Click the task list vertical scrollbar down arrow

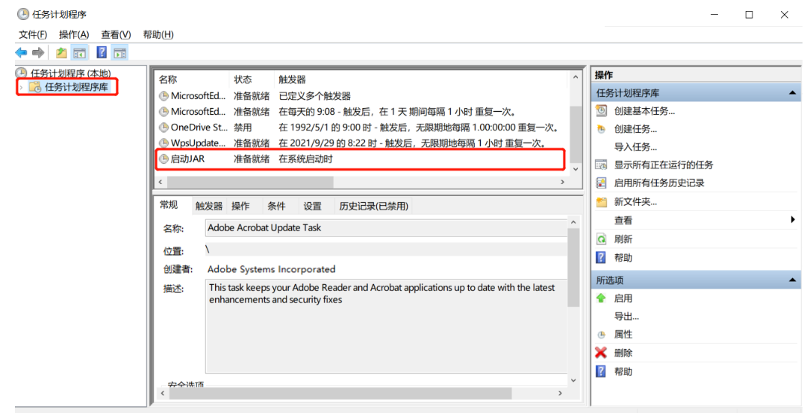point(575,168)
